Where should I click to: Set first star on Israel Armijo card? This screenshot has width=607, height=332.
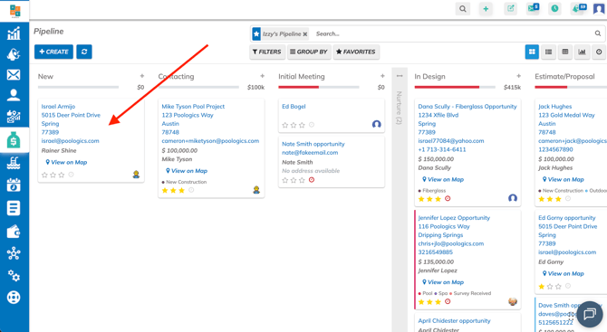pyautogui.click(x=44, y=175)
